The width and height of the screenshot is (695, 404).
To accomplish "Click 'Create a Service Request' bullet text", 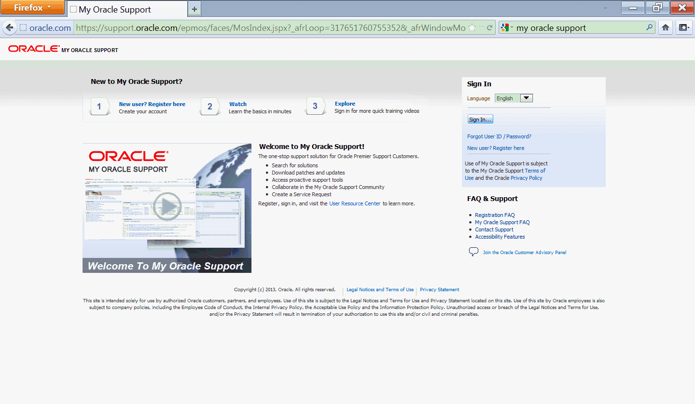I will 302,194.
